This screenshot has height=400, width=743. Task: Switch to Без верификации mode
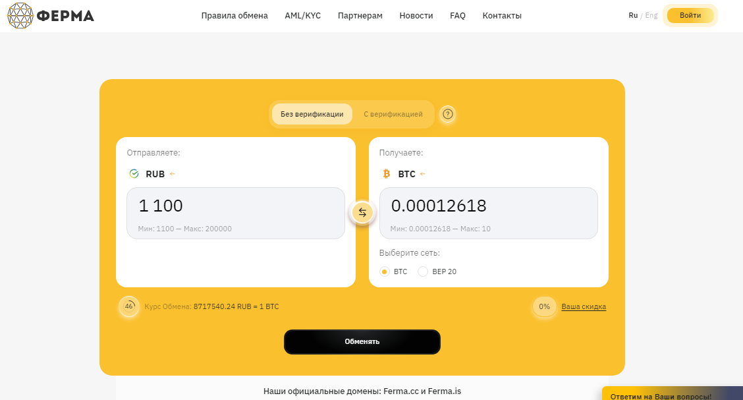312,114
